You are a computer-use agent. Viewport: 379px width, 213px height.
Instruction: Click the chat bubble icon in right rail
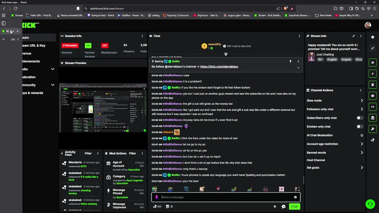coord(372,96)
